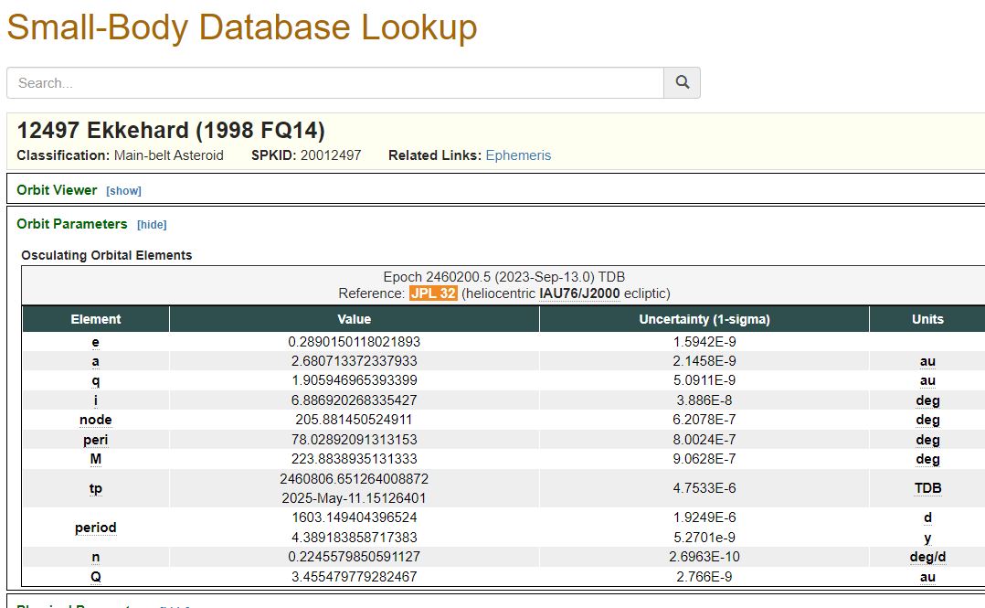Click the Element column header

pyautogui.click(x=96, y=319)
